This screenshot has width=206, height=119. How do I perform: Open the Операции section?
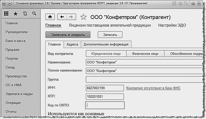tap(13, 103)
